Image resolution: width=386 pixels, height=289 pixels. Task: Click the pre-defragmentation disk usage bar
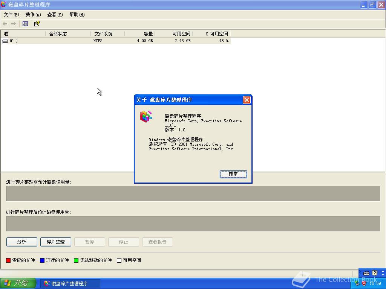[x=193, y=194]
